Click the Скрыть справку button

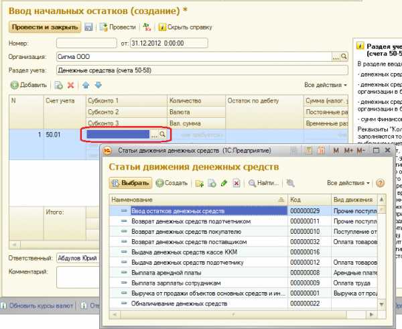click(x=186, y=27)
